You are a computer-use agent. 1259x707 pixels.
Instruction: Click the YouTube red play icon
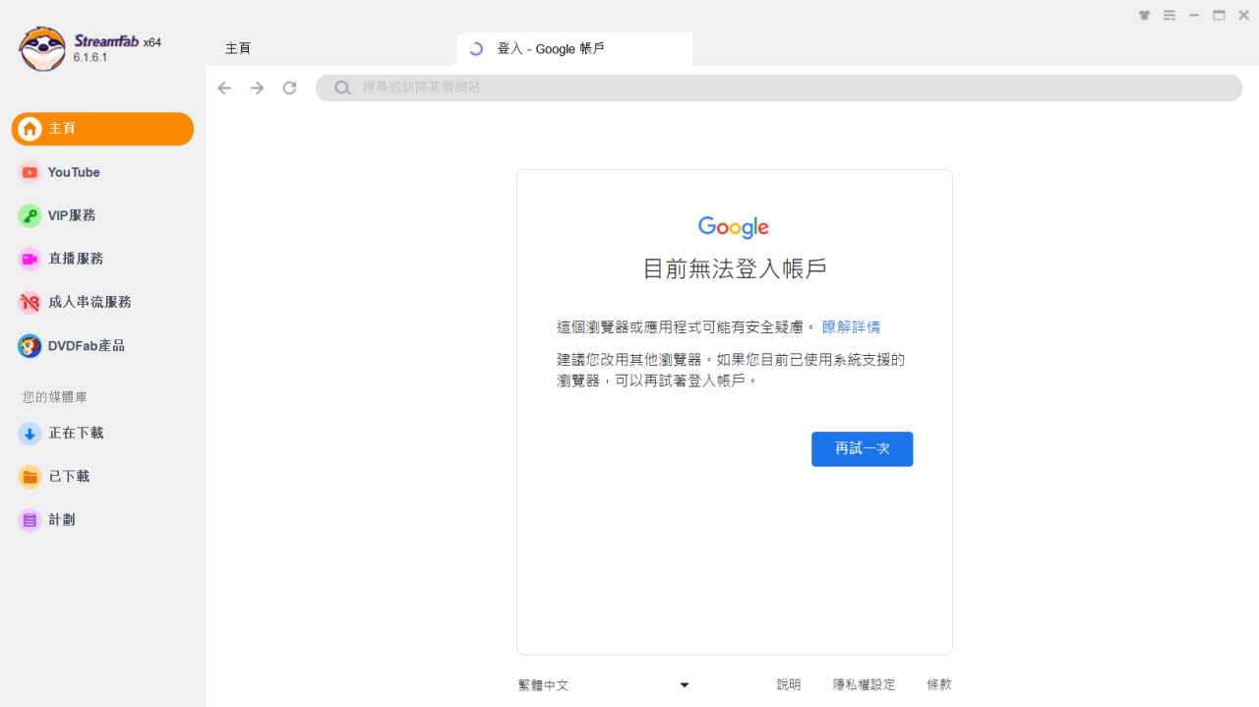(30, 172)
